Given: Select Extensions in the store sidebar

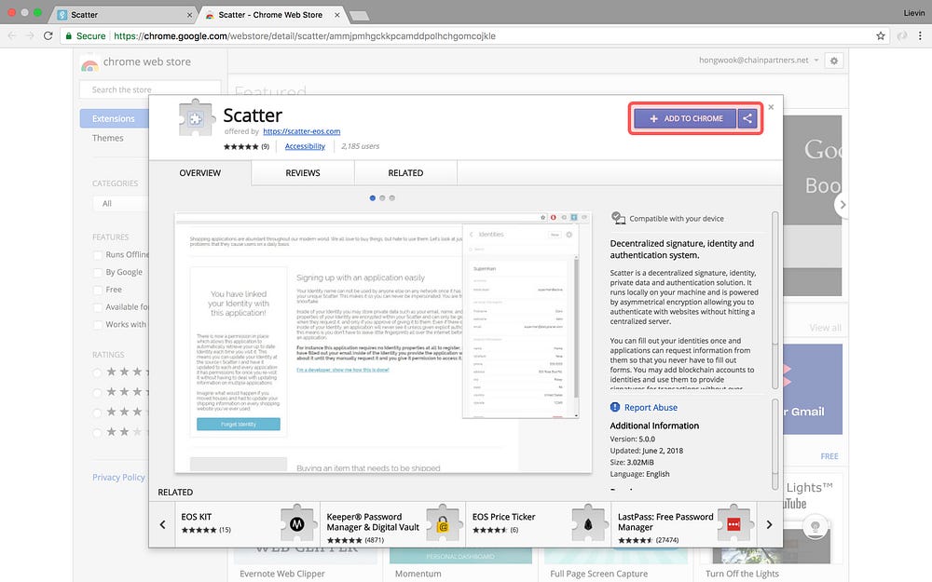Looking at the screenshot, I should click(114, 119).
